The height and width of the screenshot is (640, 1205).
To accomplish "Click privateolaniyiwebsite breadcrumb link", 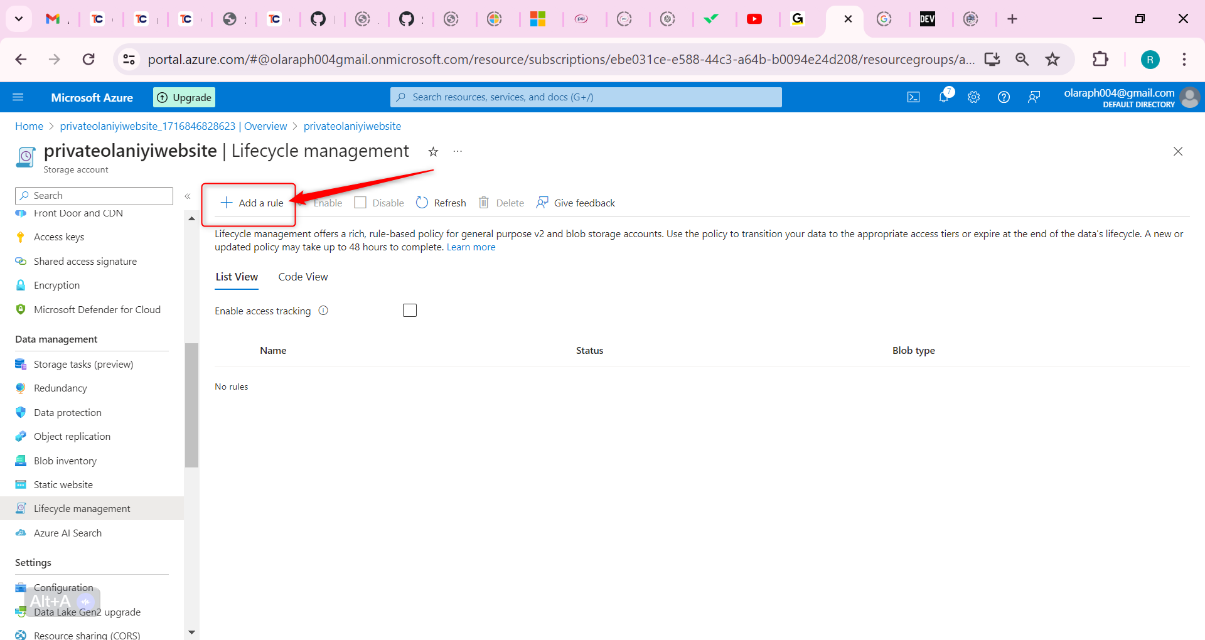I will point(352,126).
